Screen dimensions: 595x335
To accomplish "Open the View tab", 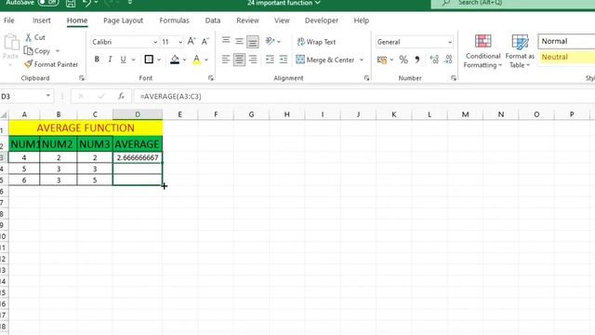I will point(282,20).
